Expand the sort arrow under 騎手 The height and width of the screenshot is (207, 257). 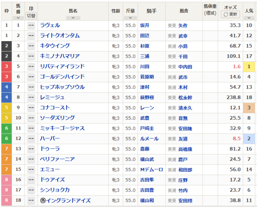(x=152, y=17)
